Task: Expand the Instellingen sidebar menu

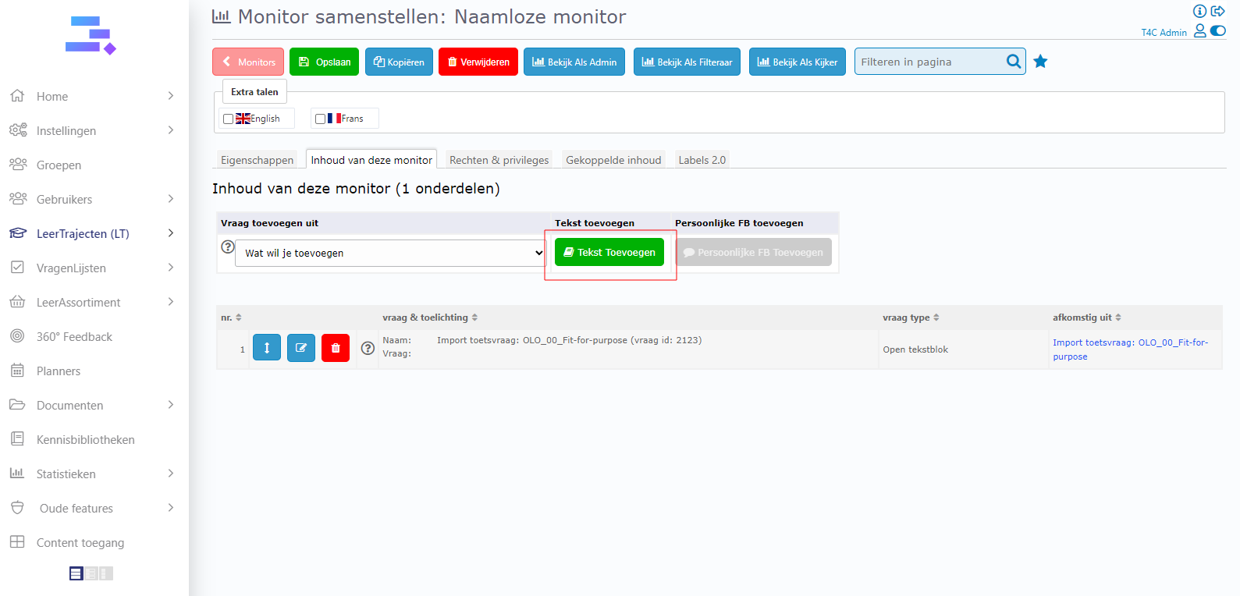Action: click(x=170, y=130)
